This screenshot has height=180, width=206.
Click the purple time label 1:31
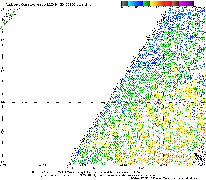(141, 168)
